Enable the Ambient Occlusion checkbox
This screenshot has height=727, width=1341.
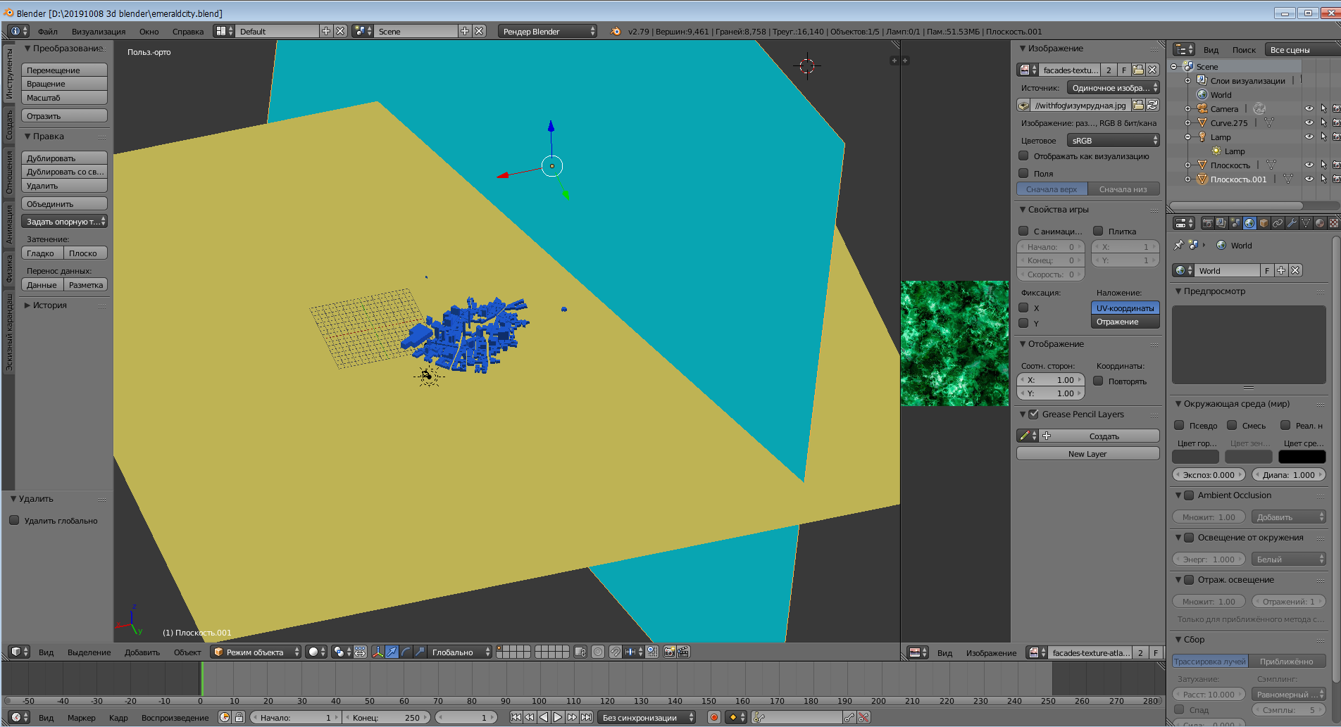(1189, 495)
